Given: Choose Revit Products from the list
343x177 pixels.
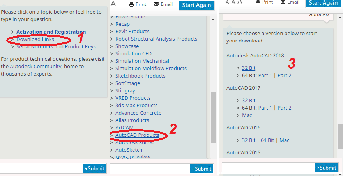Looking at the screenshot, I should [x=133, y=31].
